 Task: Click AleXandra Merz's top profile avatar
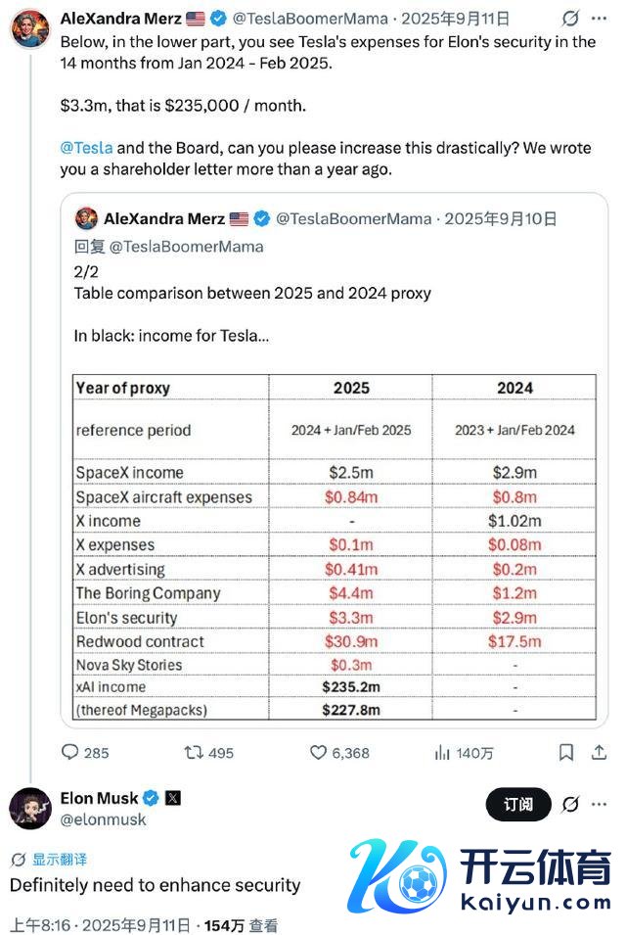coord(29,28)
